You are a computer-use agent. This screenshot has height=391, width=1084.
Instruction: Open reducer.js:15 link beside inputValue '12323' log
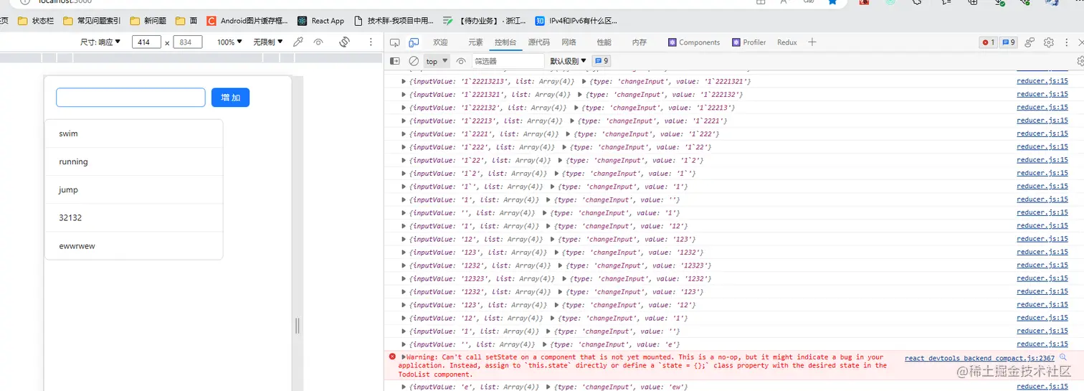(x=1042, y=278)
